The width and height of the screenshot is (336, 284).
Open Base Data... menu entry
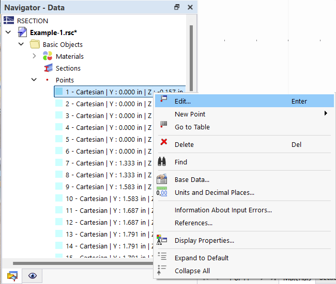tap(245, 179)
